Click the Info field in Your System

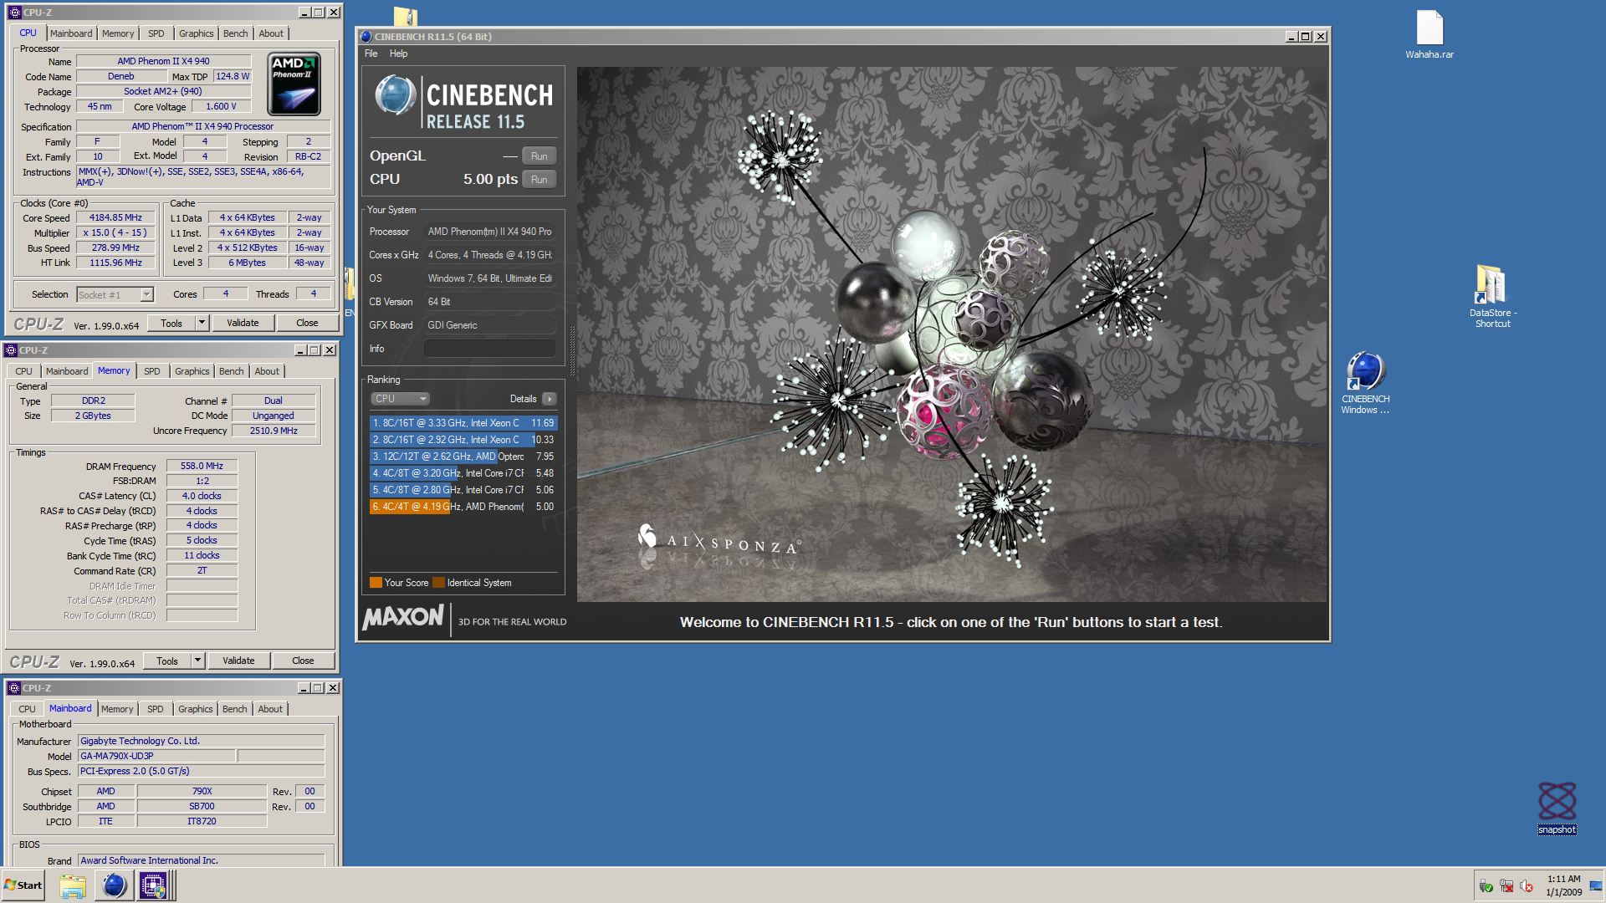pos(489,349)
